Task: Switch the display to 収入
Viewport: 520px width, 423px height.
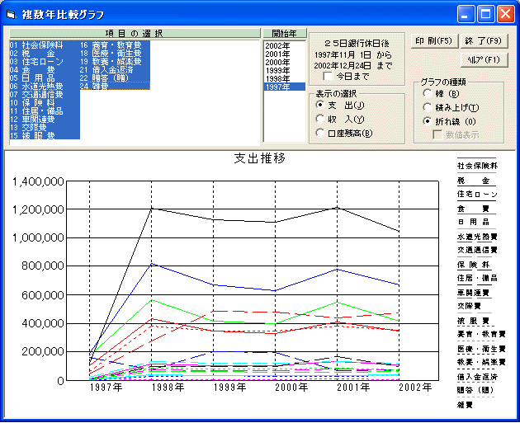Action: coord(321,119)
